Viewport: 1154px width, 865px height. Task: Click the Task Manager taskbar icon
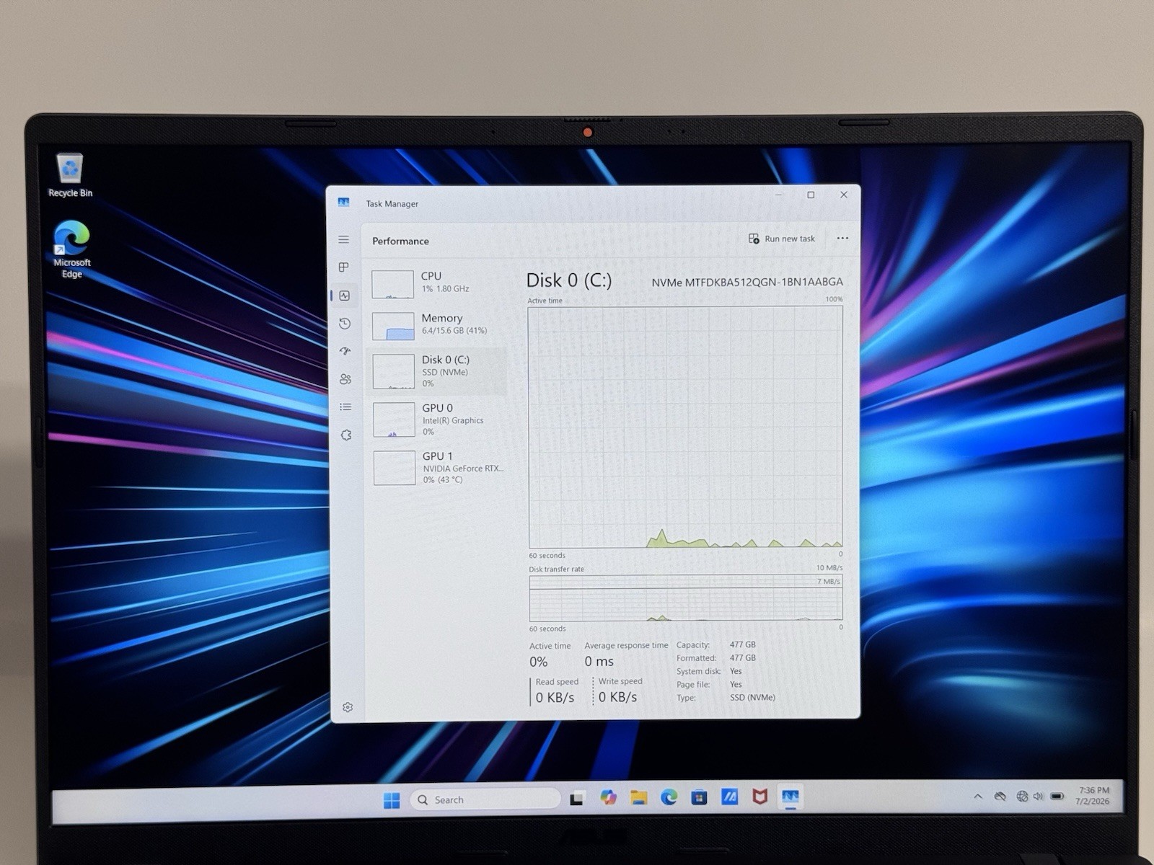coord(790,797)
